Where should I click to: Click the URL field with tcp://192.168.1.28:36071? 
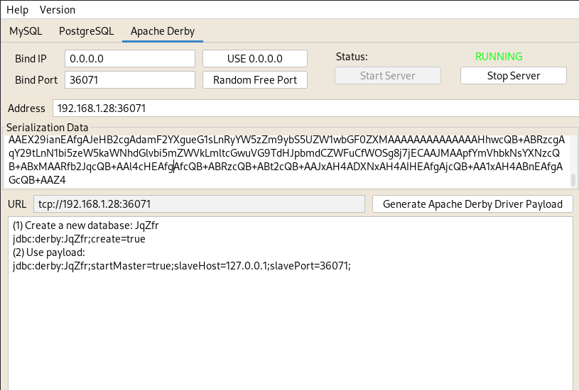tap(199, 204)
